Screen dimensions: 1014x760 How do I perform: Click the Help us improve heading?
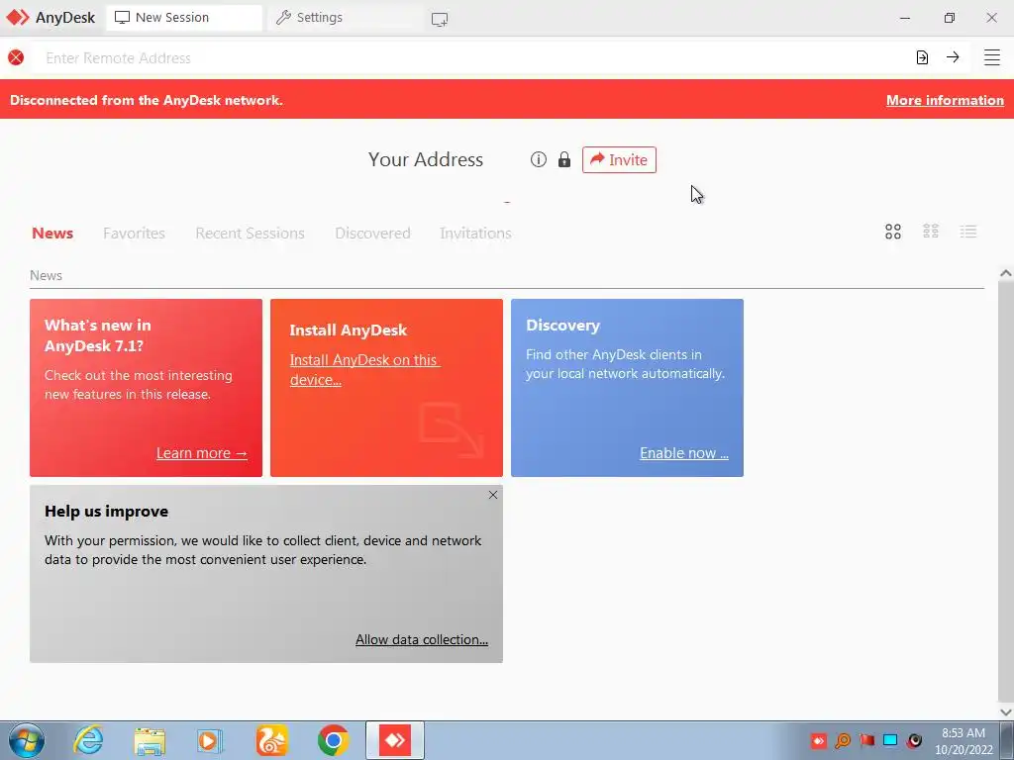click(x=107, y=512)
